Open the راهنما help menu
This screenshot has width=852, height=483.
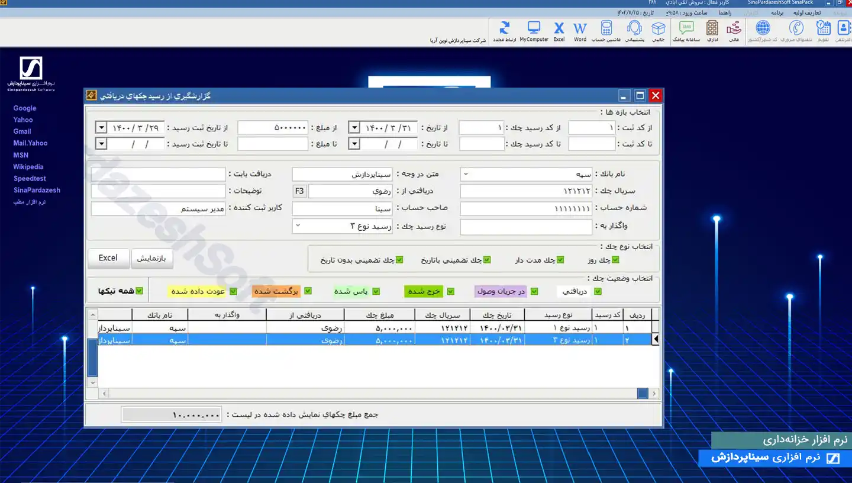tap(725, 12)
